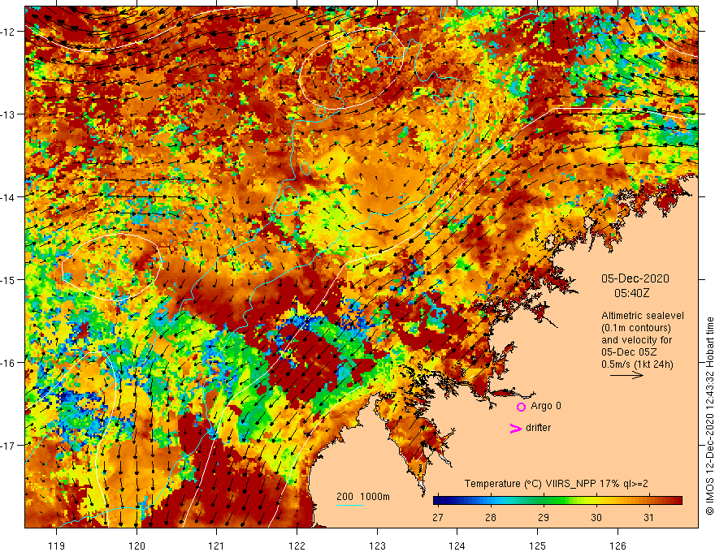Click the 0.5m/s velocity scale arrow
Screen dimensions: 715x552
626,376
